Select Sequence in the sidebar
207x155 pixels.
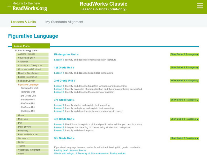pos(32,138)
